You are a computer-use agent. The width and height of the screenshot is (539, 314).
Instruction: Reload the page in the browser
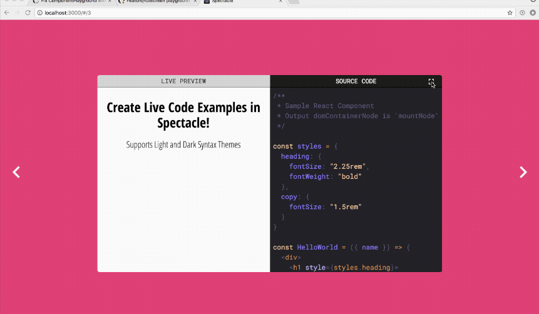pyautogui.click(x=28, y=13)
